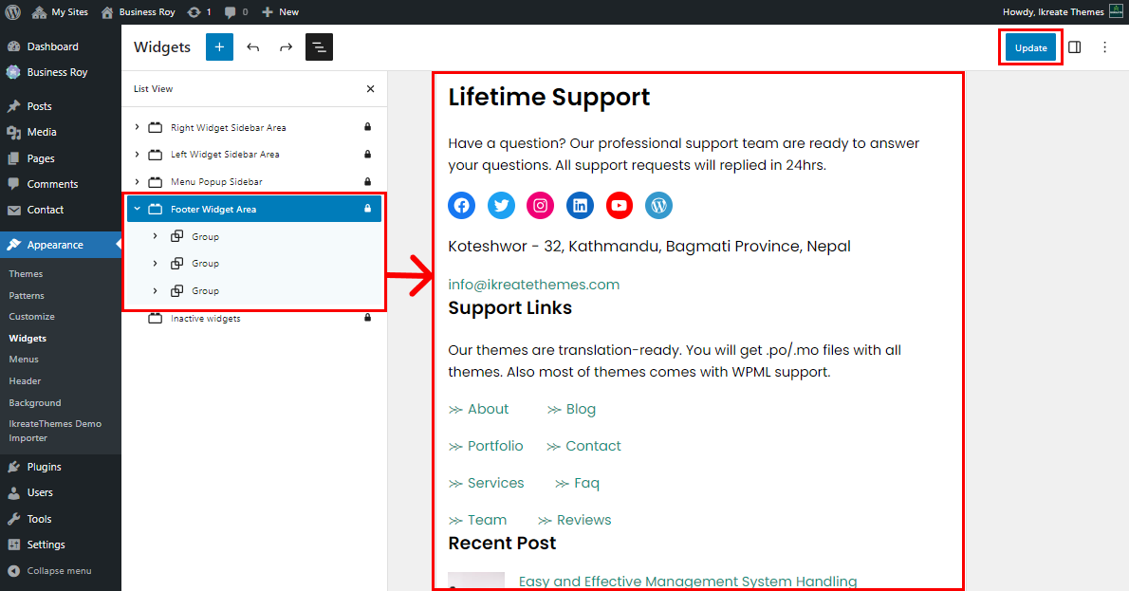Click the Update button
Screen dimensions: 1129x591
click(x=1030, y=47)
